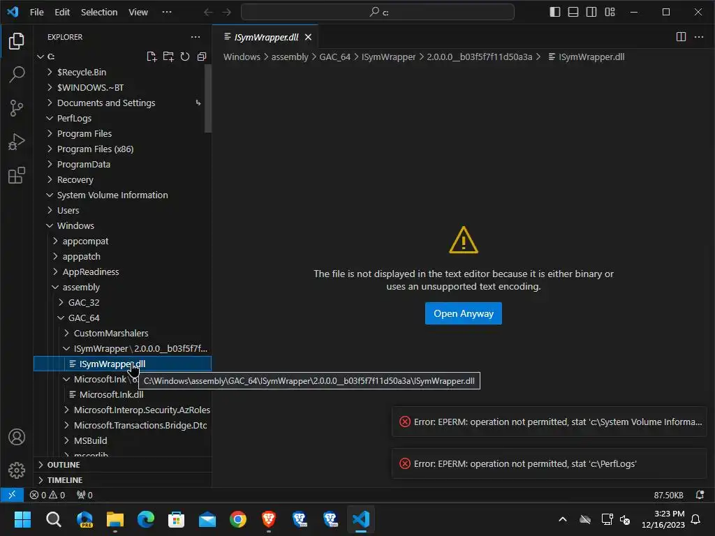Select the ISymWrapper.dll editor tab
715x536 pixels.
coord(266,37)
